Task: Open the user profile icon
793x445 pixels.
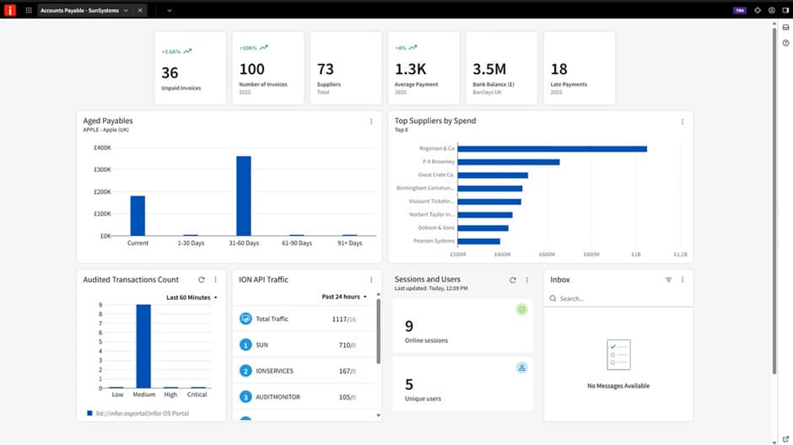Action: click(x=771, y=10)
